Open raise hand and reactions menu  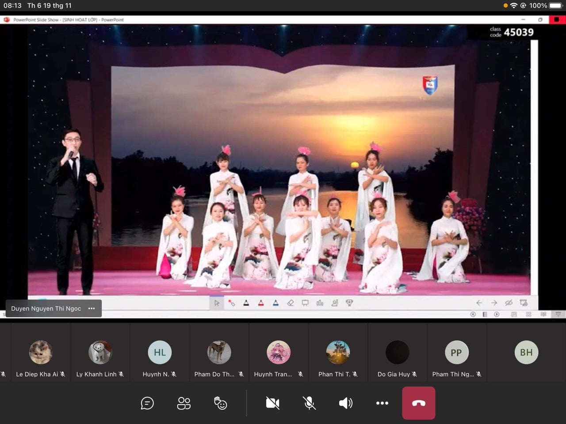(220, 403)
